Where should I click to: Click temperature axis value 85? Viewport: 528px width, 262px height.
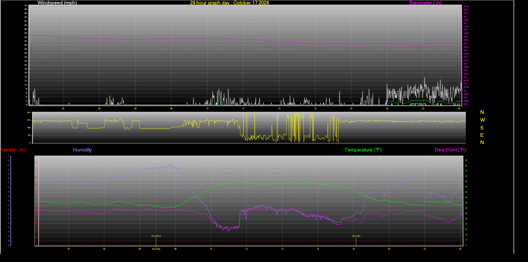pyautogui.click(x=466, y=160)
